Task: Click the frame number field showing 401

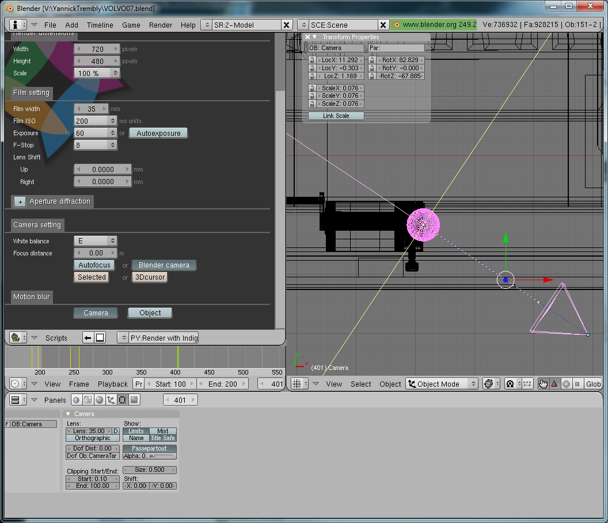Action: tap(180, 399)
